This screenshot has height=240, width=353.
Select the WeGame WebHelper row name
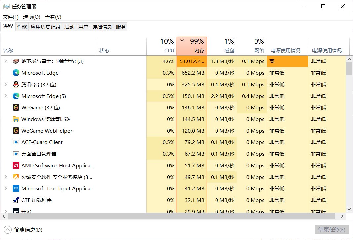47,131
